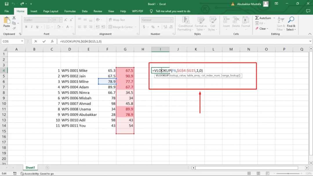Expand the formula bar with right chevron

(310, 41)
